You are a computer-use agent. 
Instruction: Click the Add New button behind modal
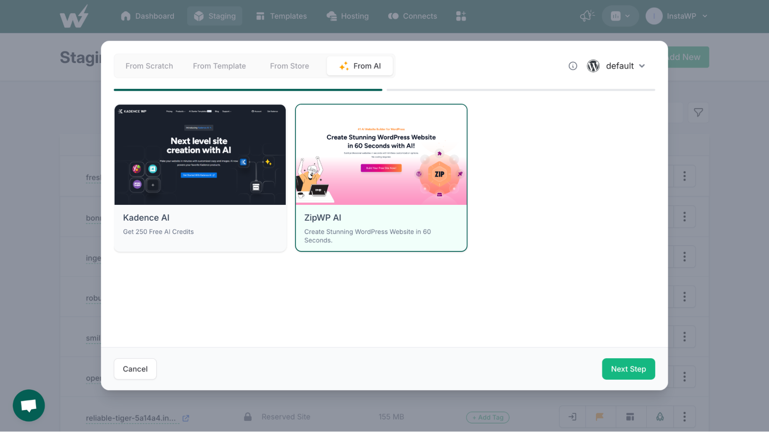coord(689,57)
